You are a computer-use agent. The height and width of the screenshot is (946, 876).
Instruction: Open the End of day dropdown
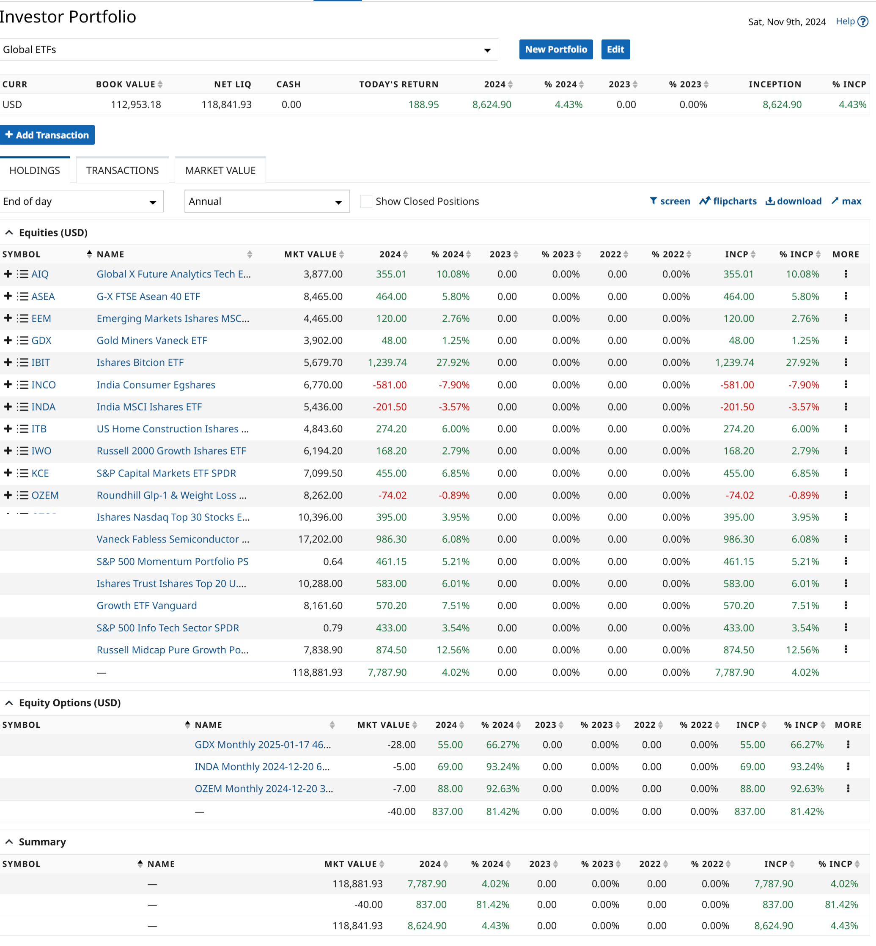(x=82, y=201)
